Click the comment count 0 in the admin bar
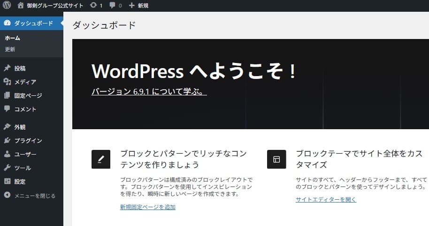The height and width of the screenshot is (226, 429). [120, 6]
